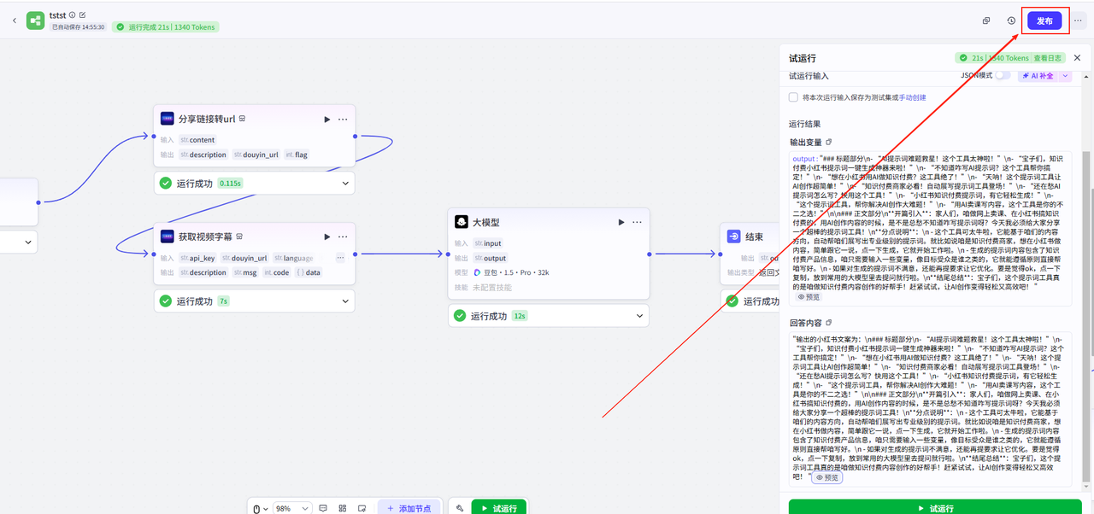
Task: Click 添加节点 to add a node
Action: coord(409,508)
